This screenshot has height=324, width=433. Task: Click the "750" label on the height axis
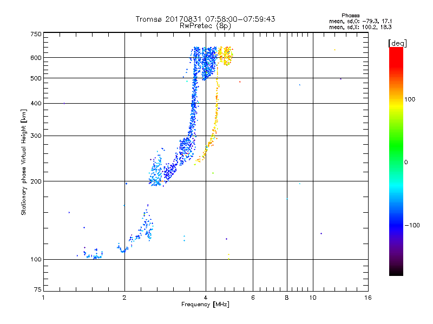pos(36,34)
